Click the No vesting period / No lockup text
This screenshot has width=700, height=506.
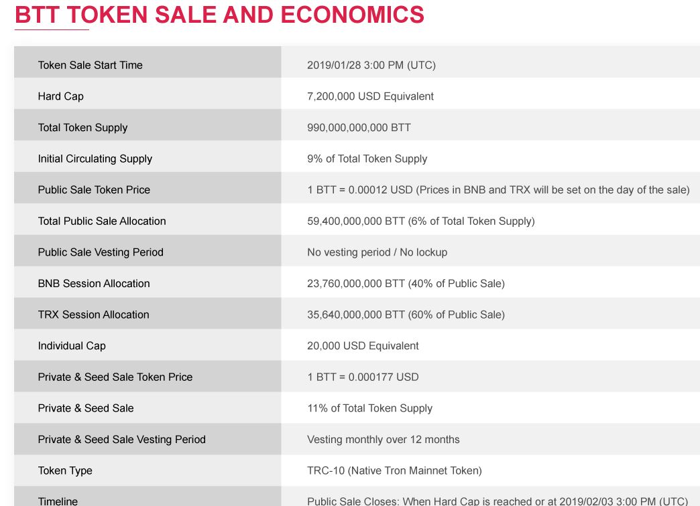377,252
